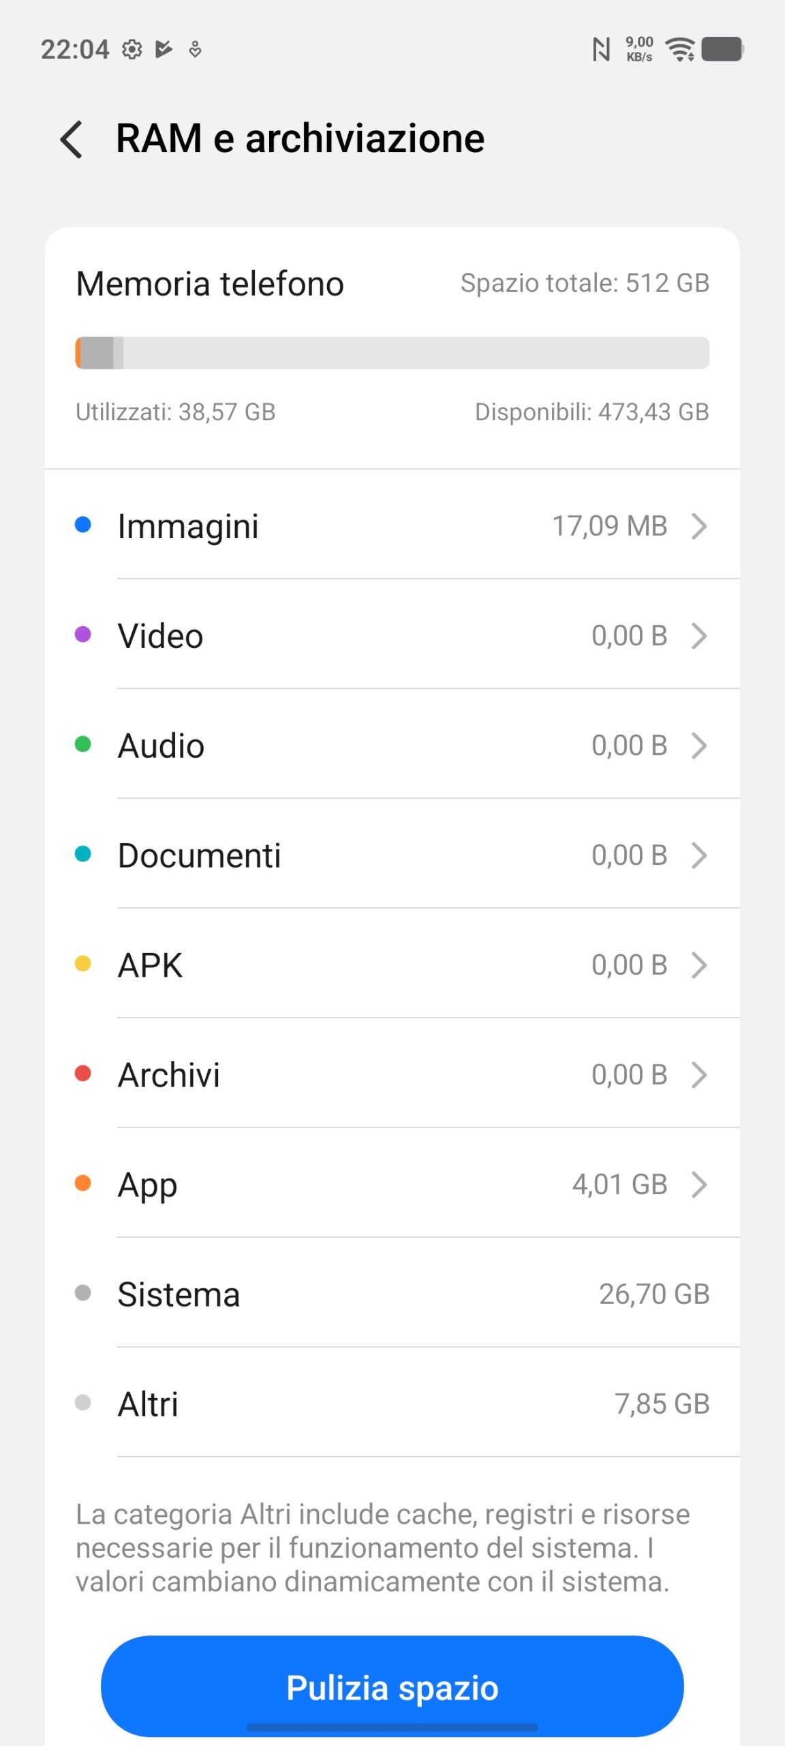Tap the Sistema storage row
Screen dimensions: 785x1746
point(392,1294)
